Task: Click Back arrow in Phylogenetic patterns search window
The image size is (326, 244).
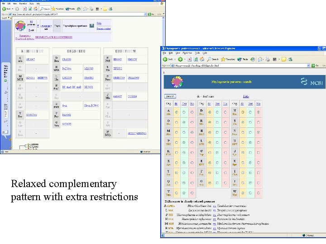Action: 165,59
